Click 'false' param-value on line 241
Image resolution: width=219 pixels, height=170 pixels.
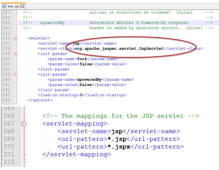coord(86,85)
